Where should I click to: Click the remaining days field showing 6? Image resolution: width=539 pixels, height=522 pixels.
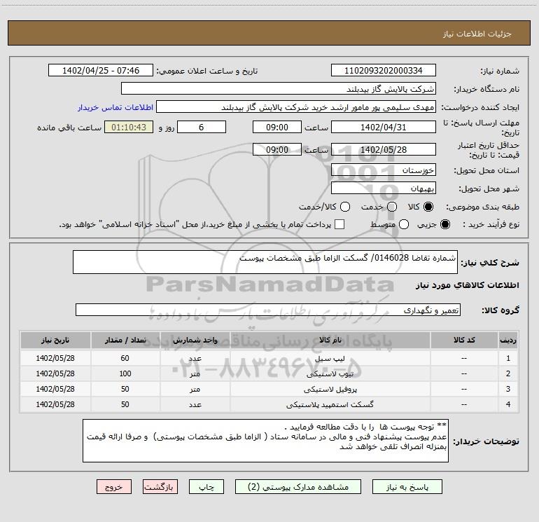click(x=202, y=127)
